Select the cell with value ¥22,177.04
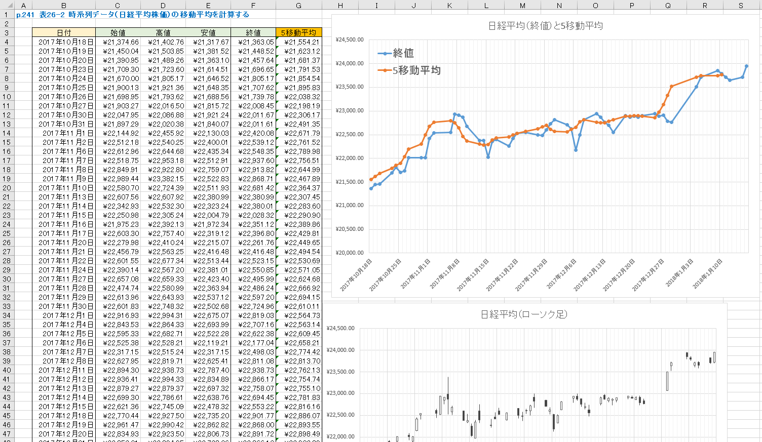 [253, 343]
